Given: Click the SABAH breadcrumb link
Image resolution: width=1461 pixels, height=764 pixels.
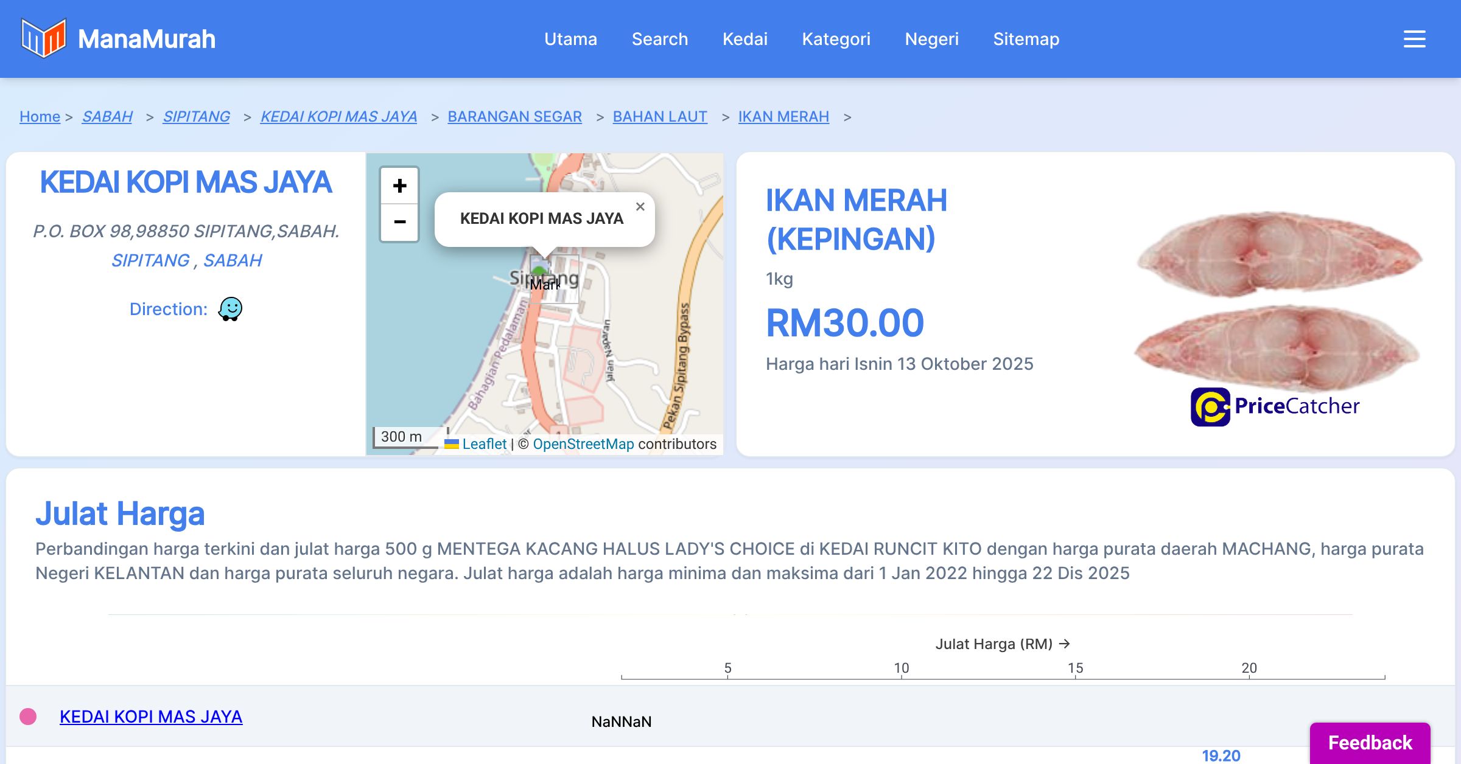Looking at the screenshot, I should click(107, 116).
